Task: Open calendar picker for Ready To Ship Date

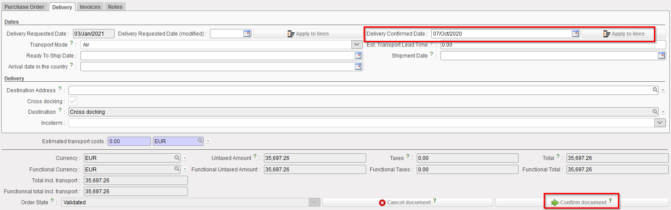Action: (358, 56)
